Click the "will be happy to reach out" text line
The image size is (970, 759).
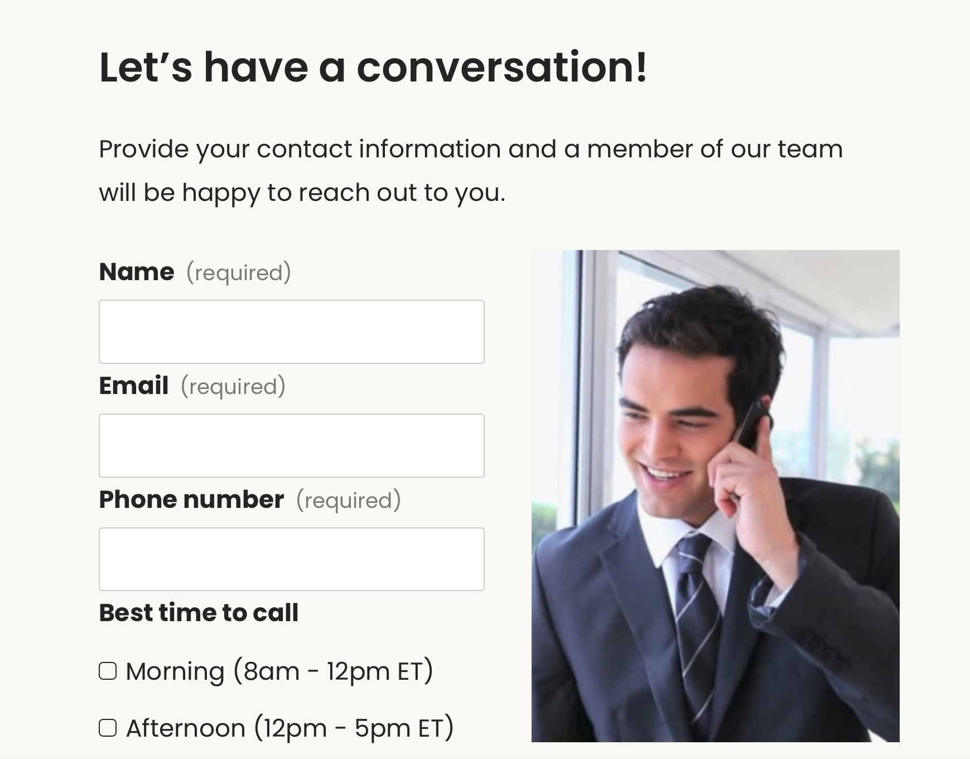302,193
